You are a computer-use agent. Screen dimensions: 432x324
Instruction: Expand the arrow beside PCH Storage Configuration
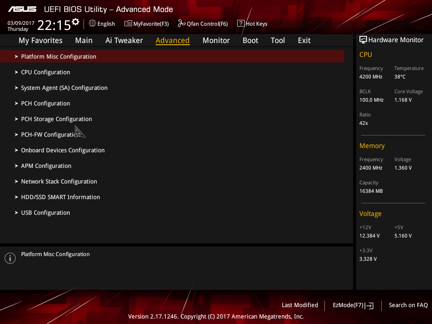click(x=16, y=119)
